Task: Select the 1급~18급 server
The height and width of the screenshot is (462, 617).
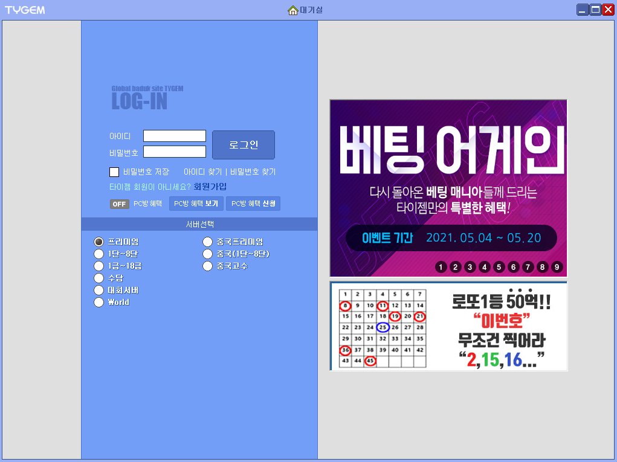Action: [99, 266]
